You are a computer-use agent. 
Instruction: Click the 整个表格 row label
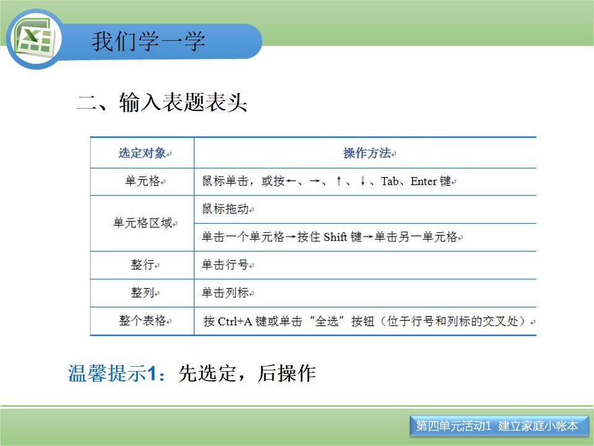[142, 321]
